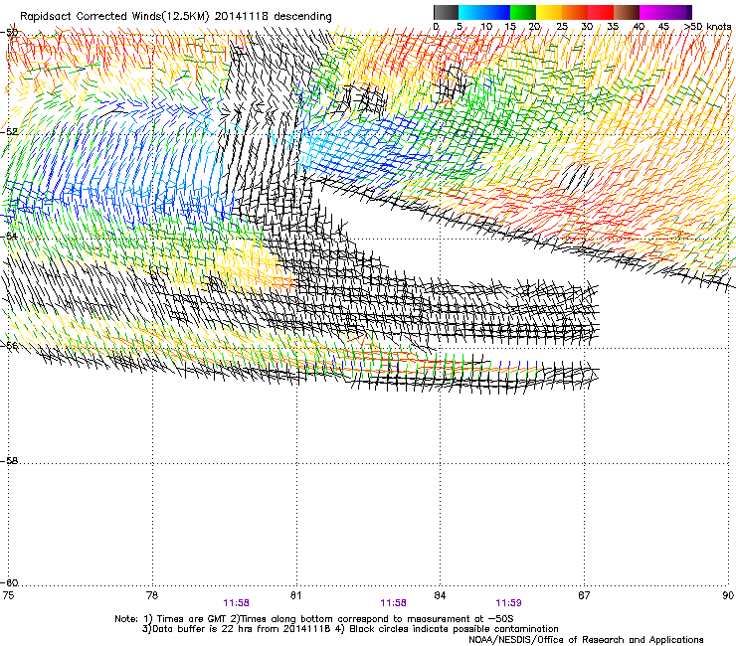Click the blue 10-15 knots legend swatch

[x=497, y=12]
